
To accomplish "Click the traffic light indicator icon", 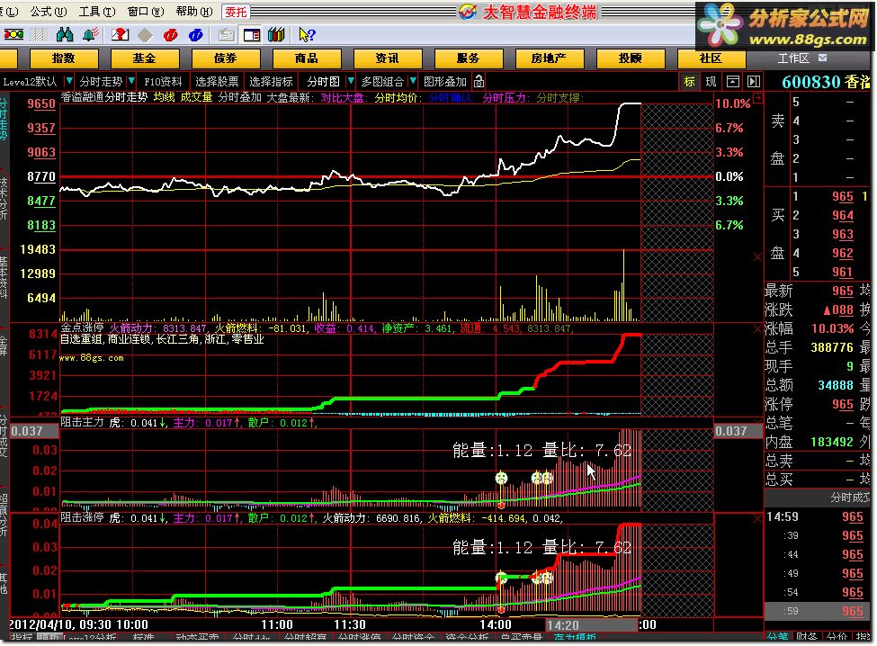I will [x=13, y=35].
